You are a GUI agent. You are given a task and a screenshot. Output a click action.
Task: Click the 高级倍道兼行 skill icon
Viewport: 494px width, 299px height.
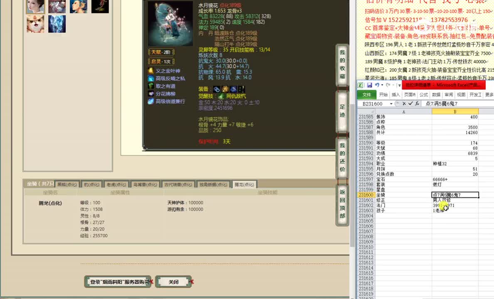[x=151, y=101]
